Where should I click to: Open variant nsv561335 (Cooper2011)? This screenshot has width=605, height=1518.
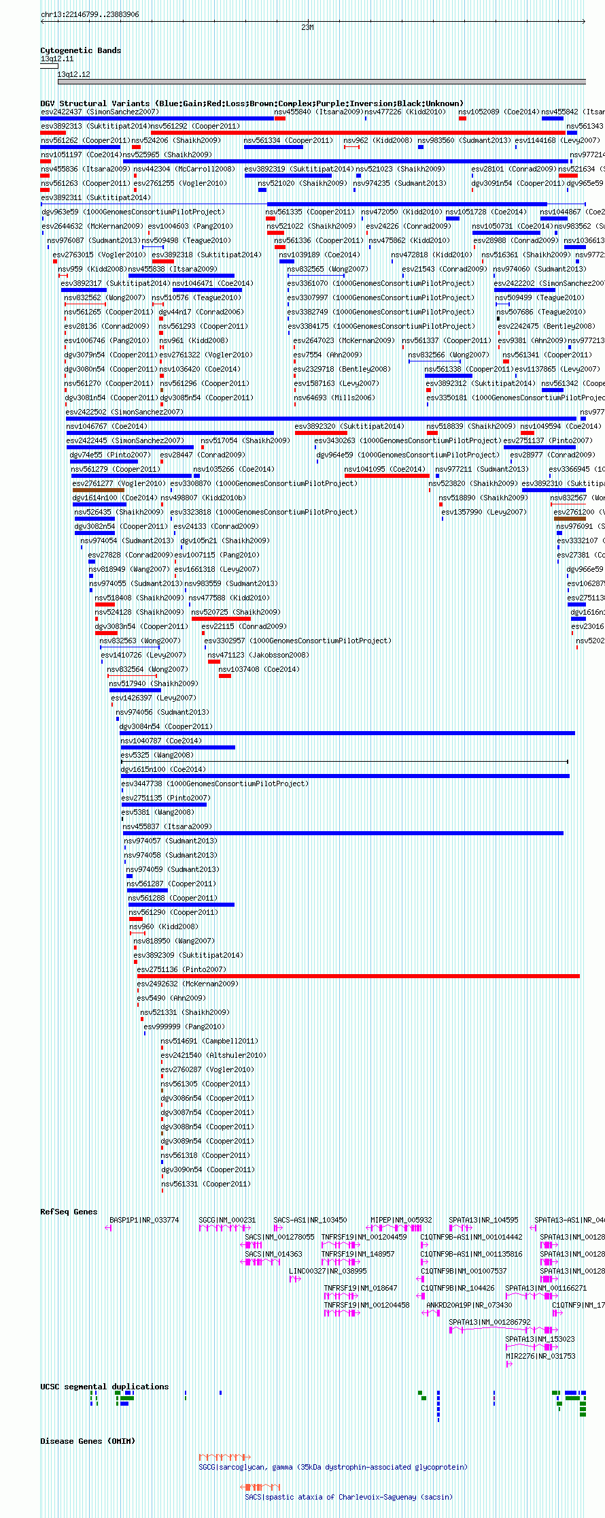point(310,212)
